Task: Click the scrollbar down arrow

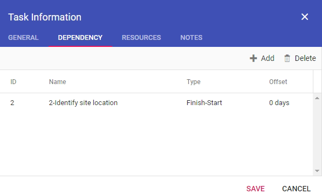Action: coord(317,171)
